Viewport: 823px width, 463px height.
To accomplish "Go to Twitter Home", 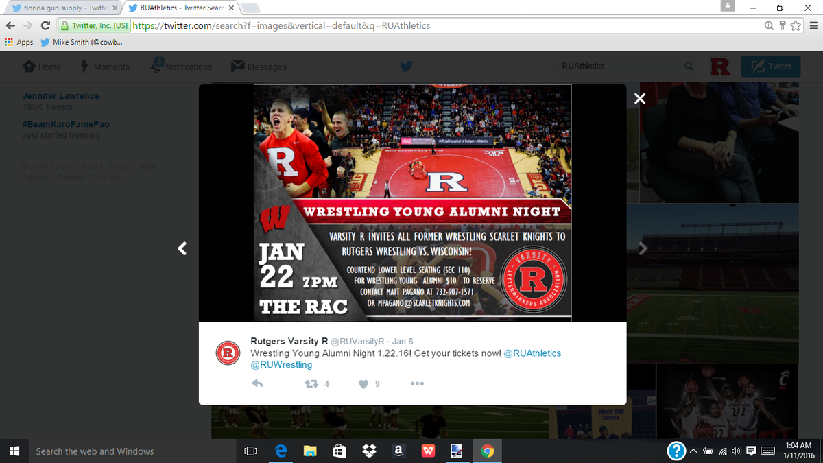I will tap(42, 67).
